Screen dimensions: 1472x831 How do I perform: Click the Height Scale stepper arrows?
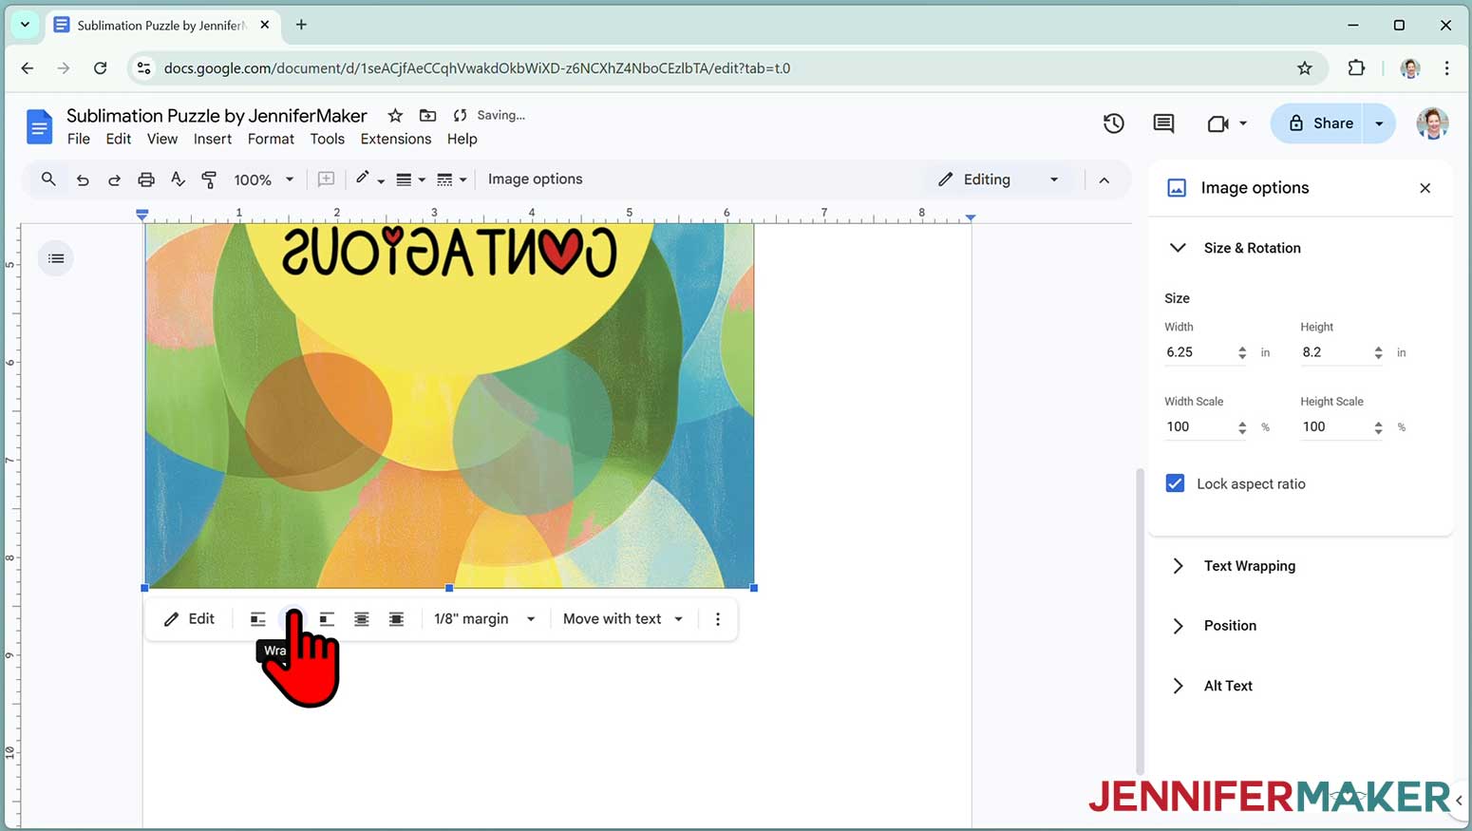pyautogui.click(x=1378, y=428)
